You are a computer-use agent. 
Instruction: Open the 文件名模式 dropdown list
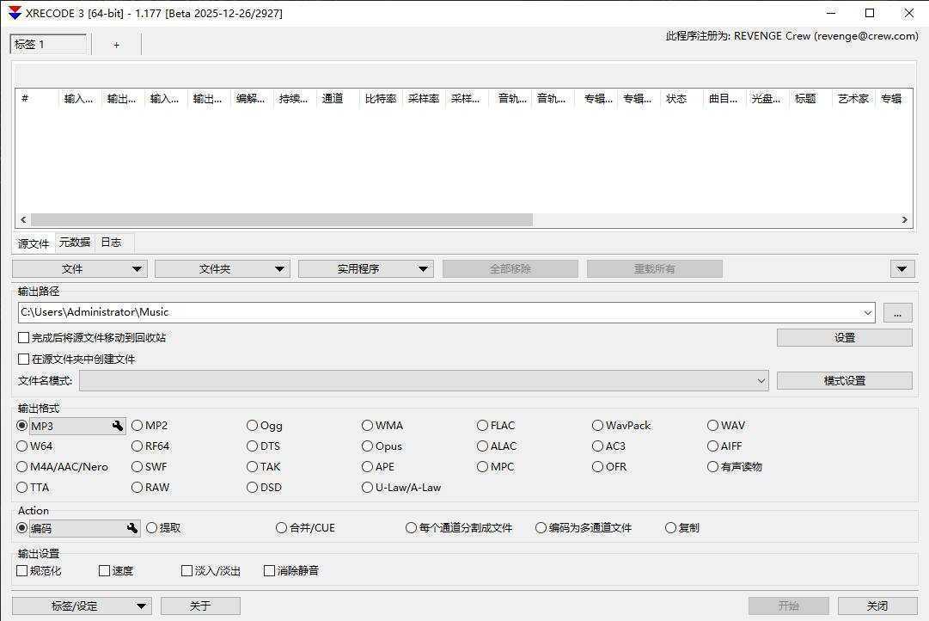[760, 380]
